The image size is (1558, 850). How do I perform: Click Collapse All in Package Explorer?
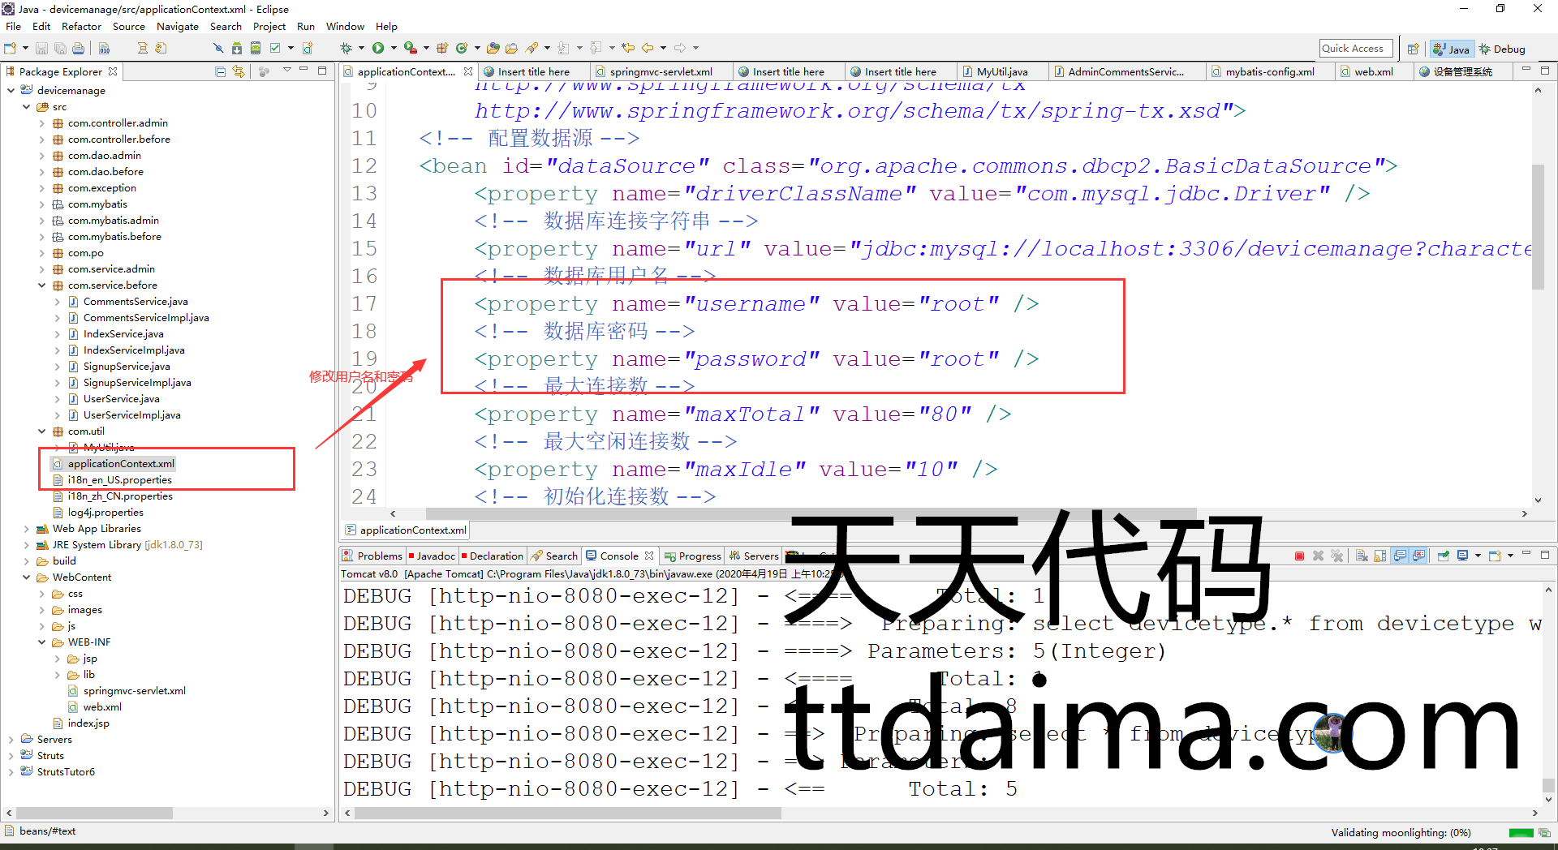pos(221,71)
